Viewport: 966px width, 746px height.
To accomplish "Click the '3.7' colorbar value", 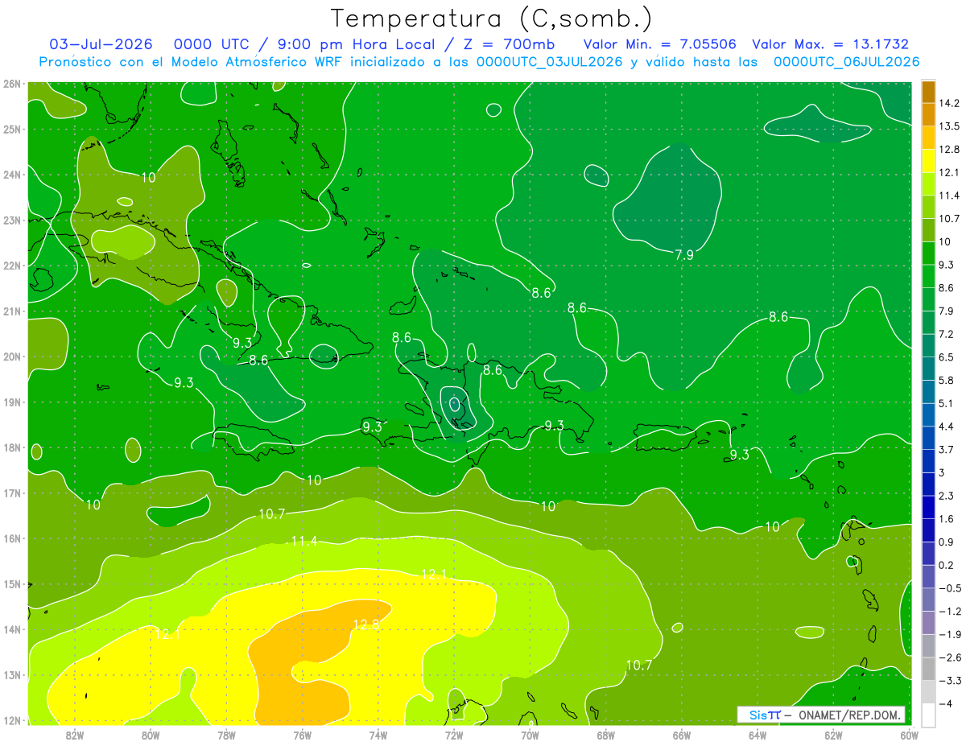I will tap(946, 449).
